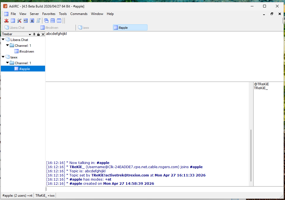Screen dimensions: 285x200
Task: Click user mode indicator TReKiE_ +iwx
Action: pos(45,195)
